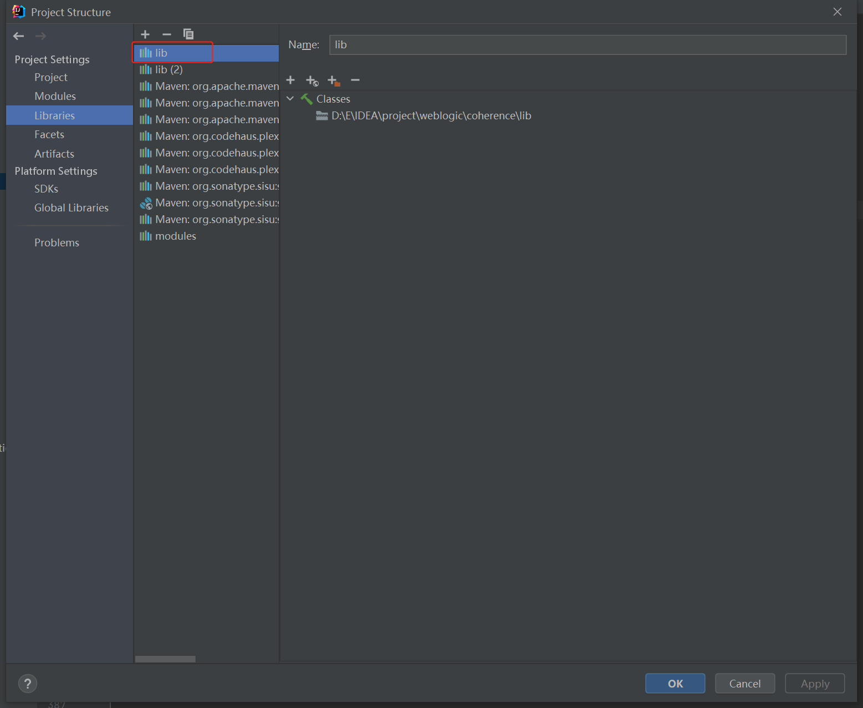Click the horizontal scrollbar under the library list
This screenshot has width=863, height=708.
click(165, 659)
